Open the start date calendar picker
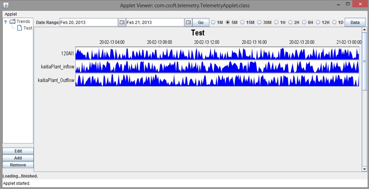 pyautogui.click(x=122, y=22)
